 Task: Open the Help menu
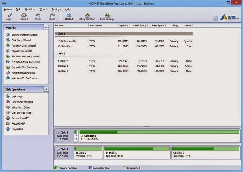coord(68,9)
